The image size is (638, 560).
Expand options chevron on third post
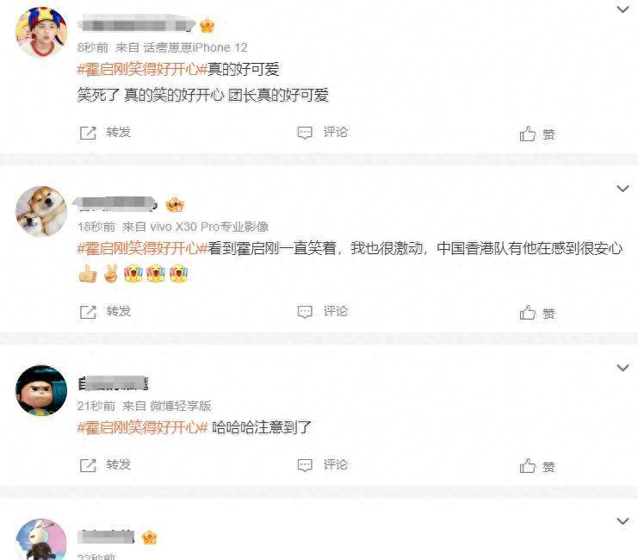coord(623,367)
